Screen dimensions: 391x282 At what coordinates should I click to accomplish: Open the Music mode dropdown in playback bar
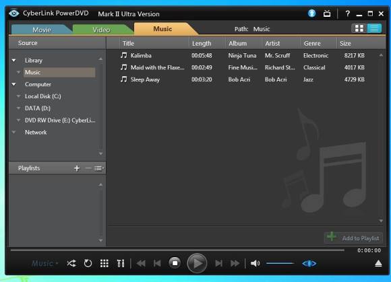point(45,263)
